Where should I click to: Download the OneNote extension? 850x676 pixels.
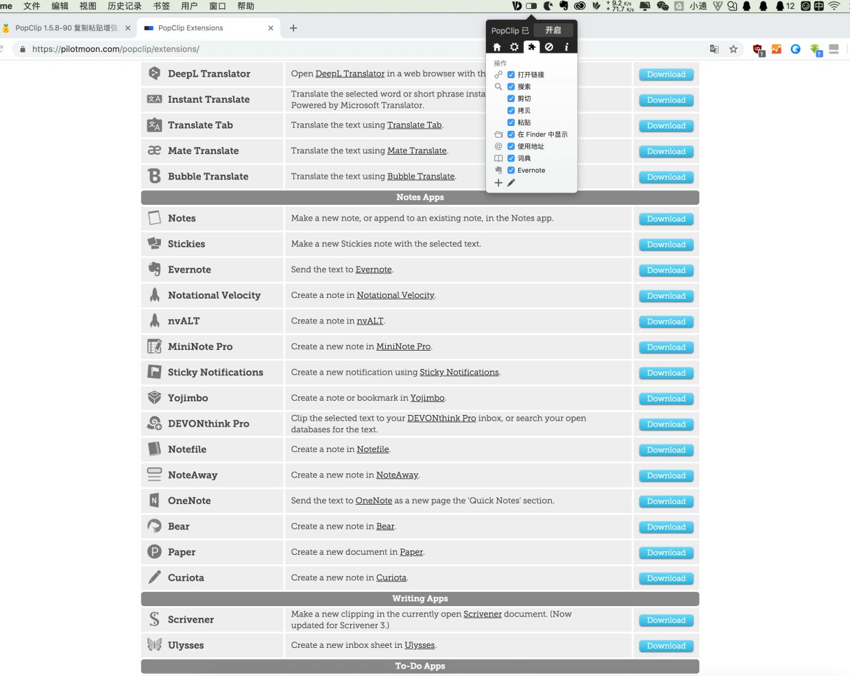[x=666, y=501]
